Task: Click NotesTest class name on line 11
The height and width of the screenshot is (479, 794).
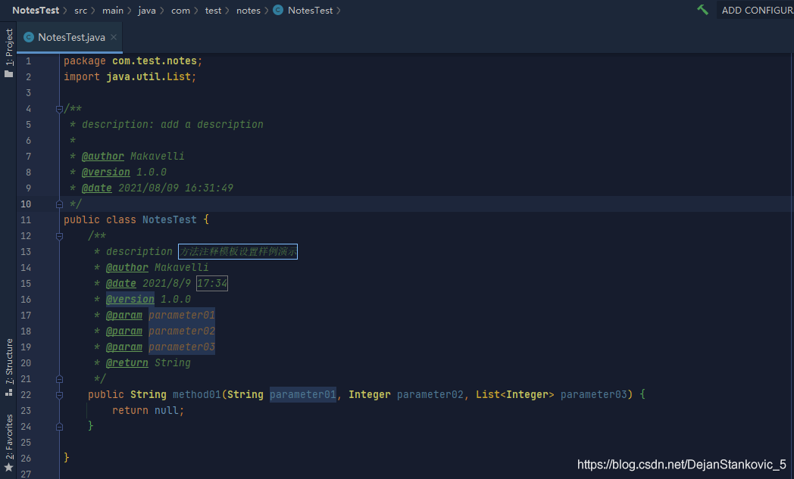Action: (x=170, y=220)
